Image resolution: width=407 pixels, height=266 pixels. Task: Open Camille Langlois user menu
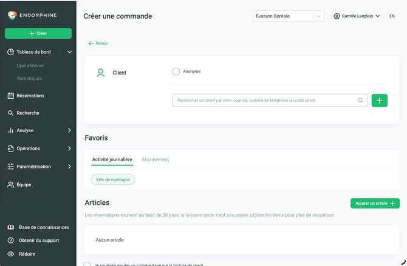pos(357,16)
